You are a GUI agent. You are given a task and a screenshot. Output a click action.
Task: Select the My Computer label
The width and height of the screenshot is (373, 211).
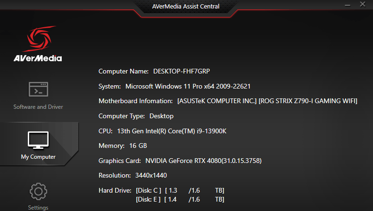tap(38, 157)
